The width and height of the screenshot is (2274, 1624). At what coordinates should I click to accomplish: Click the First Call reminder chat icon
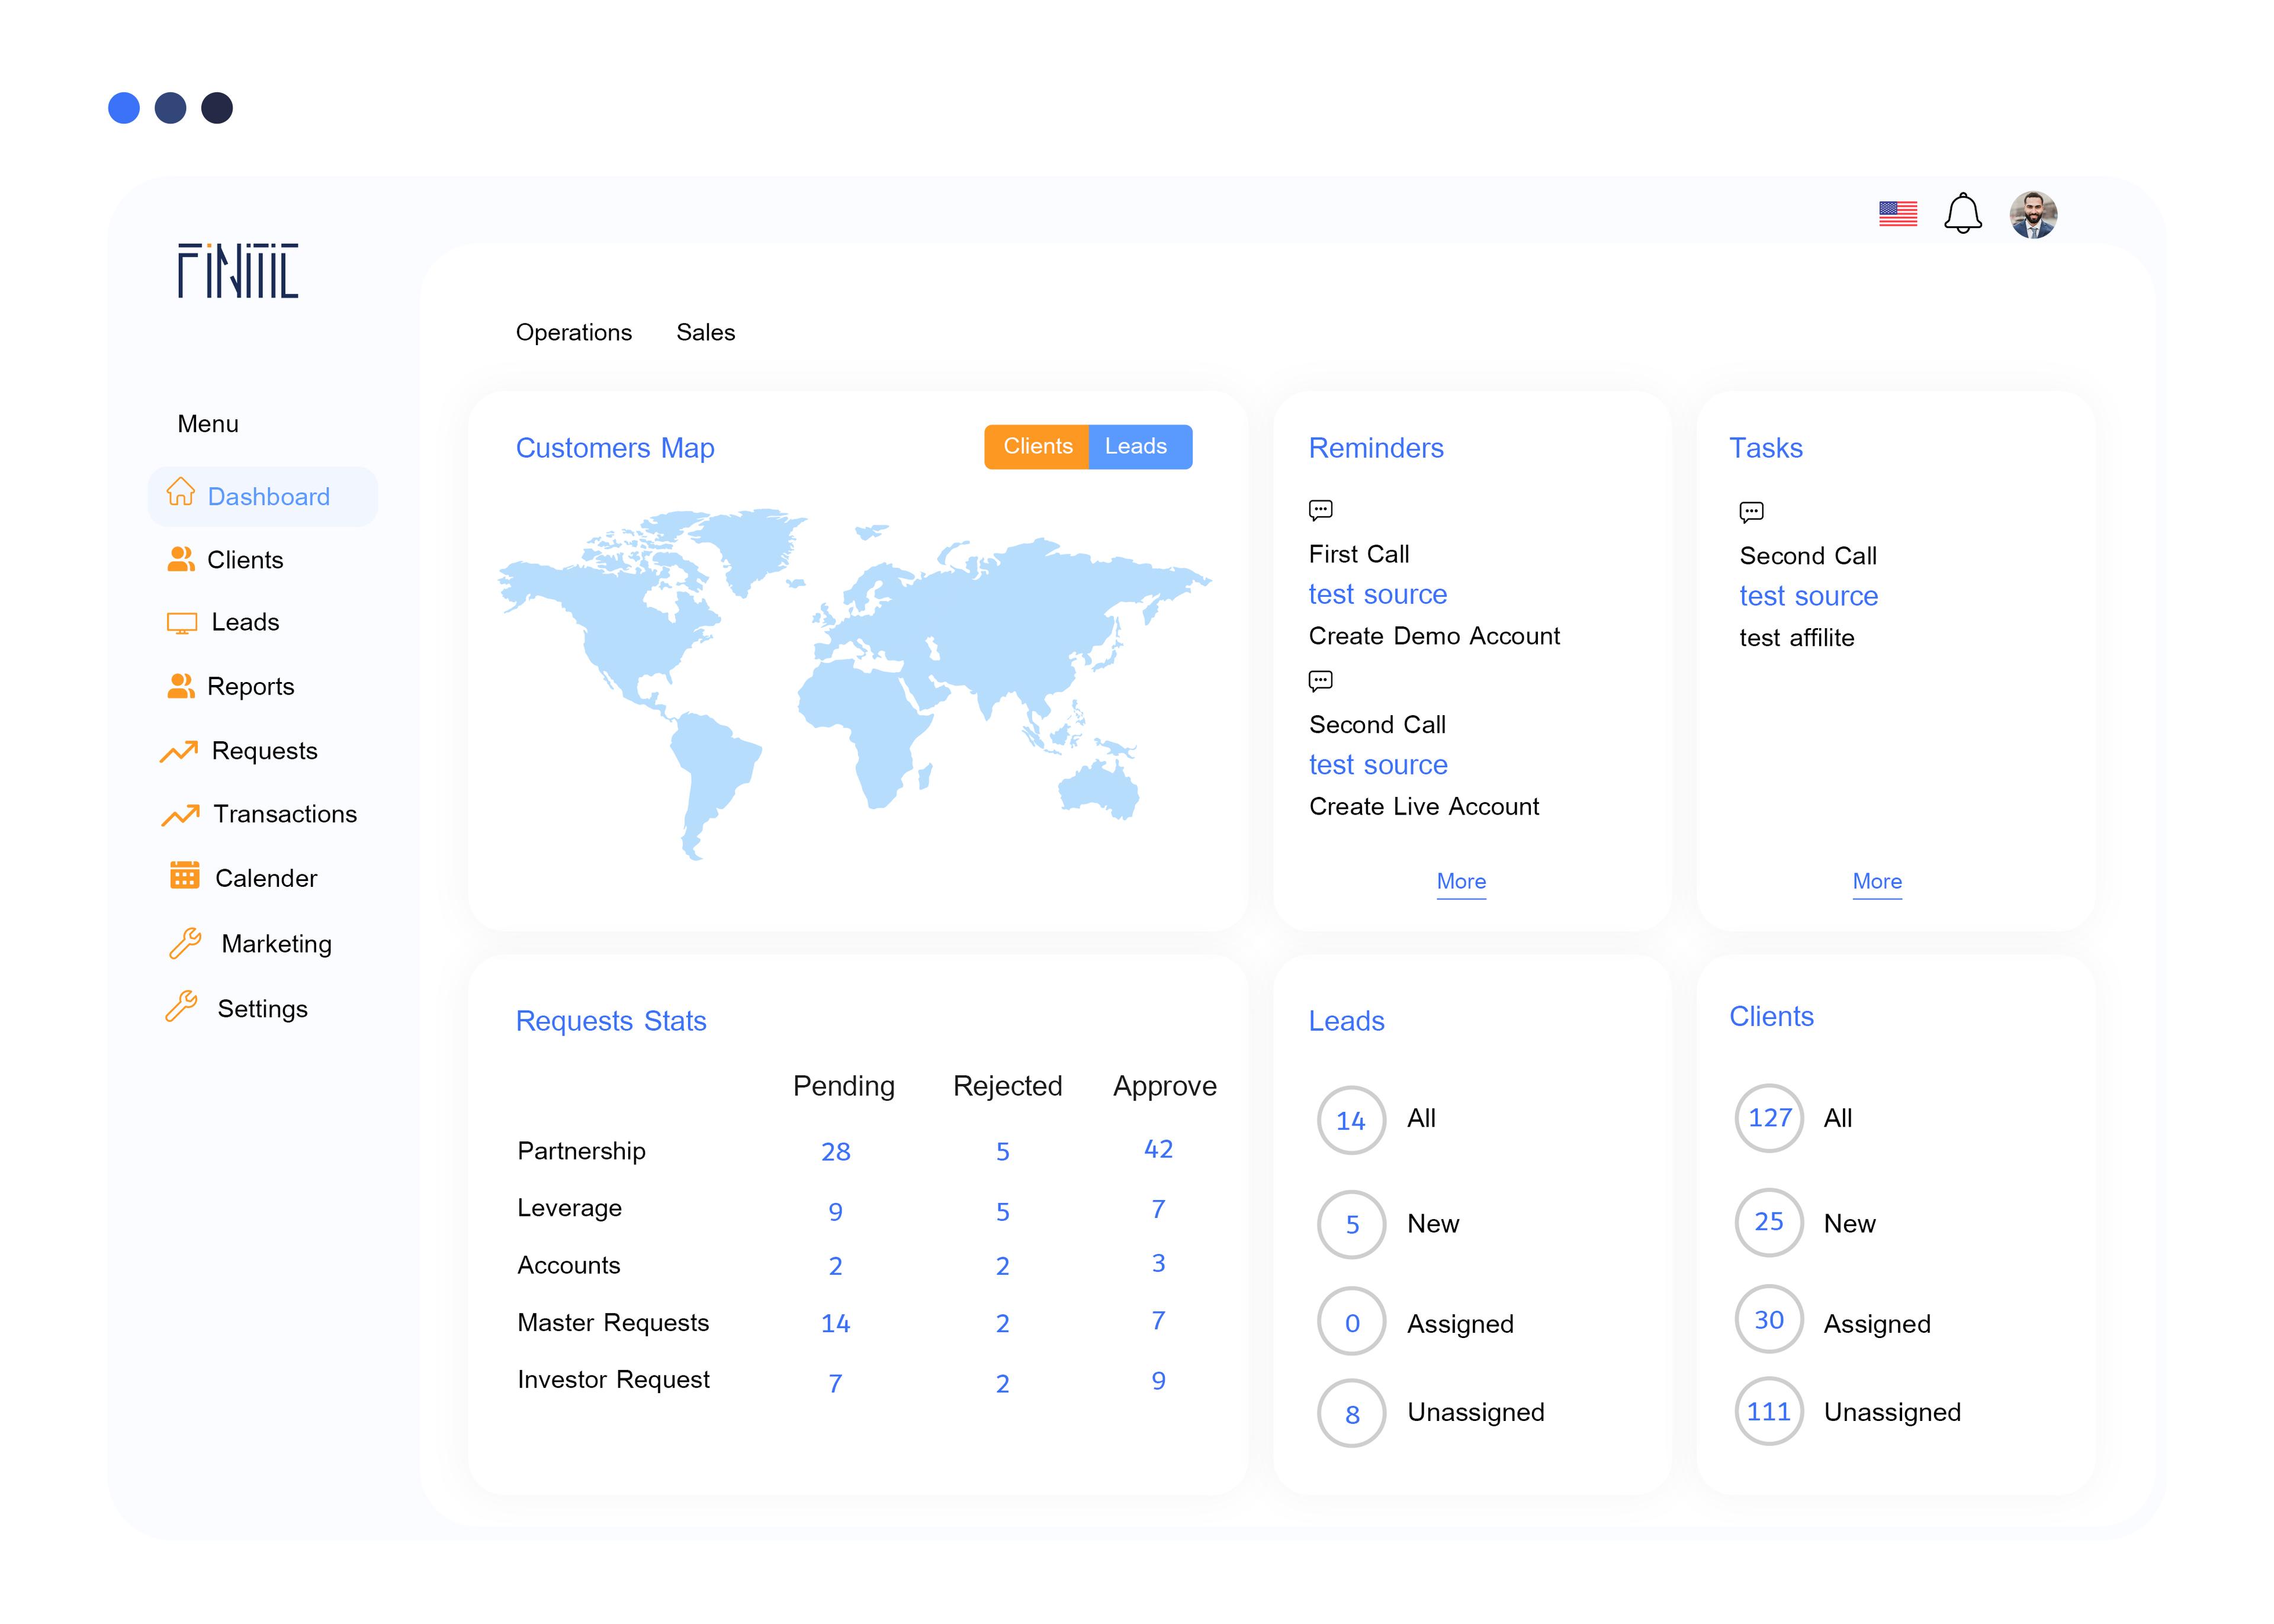[x=1320, y=510]
